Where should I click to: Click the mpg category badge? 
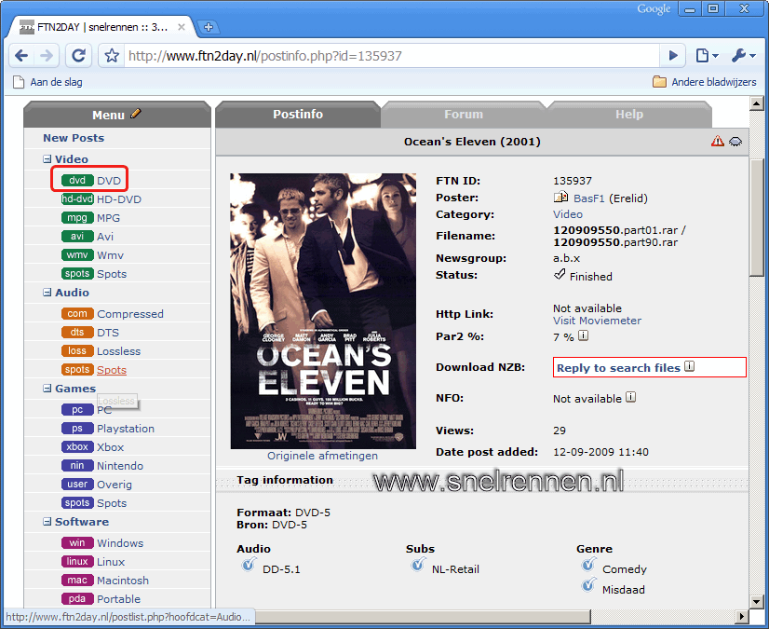click(x=77, y=217)
